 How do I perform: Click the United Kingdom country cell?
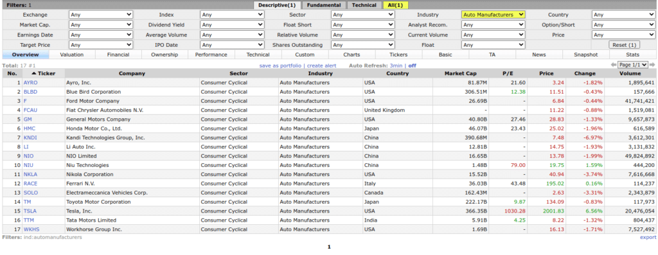[x=397, y=110]
